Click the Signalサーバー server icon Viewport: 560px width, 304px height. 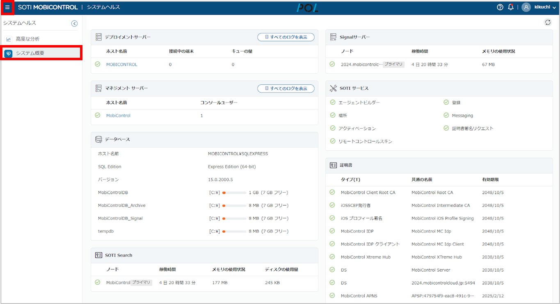click(333, 37)
